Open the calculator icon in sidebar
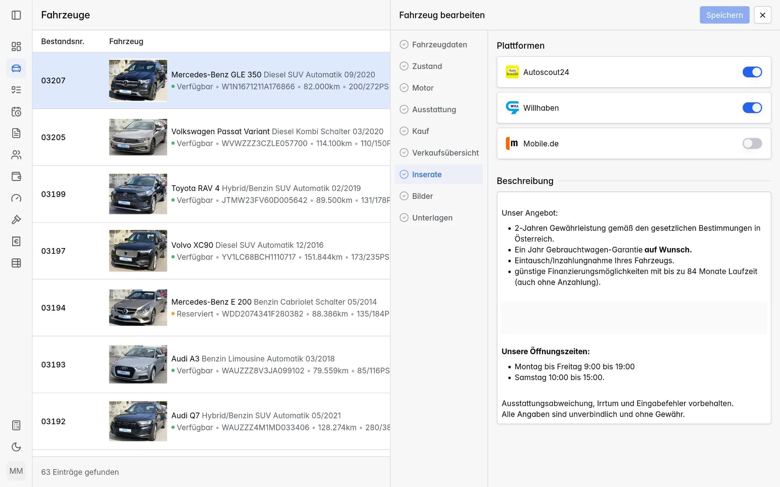 pos(16,425)
